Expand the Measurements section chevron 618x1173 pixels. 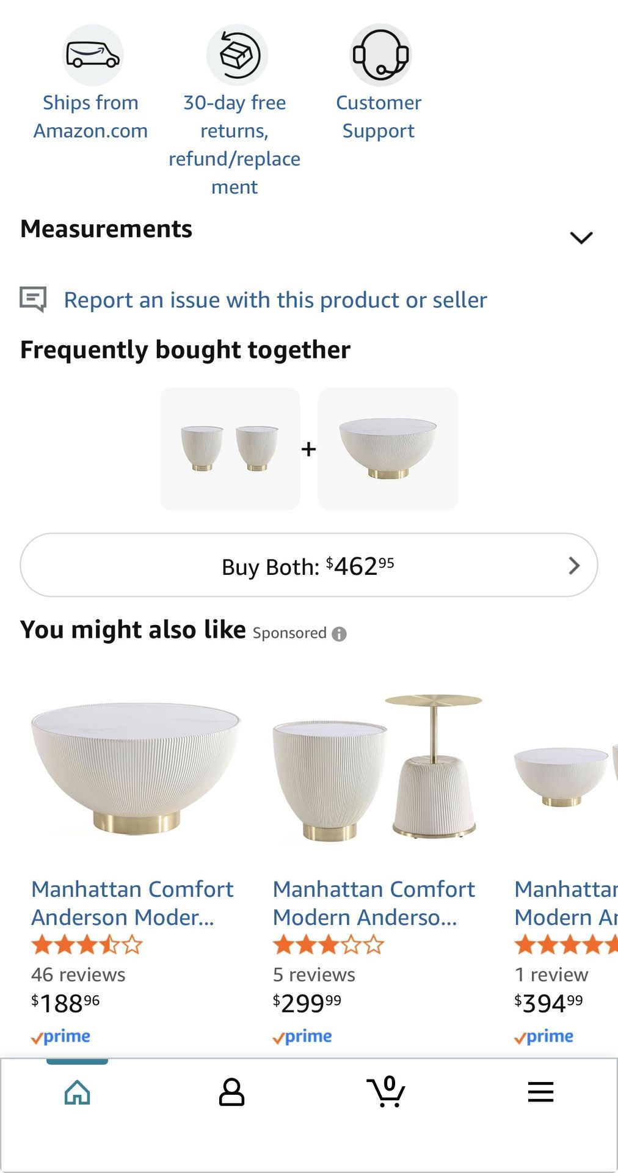(581, 237)
